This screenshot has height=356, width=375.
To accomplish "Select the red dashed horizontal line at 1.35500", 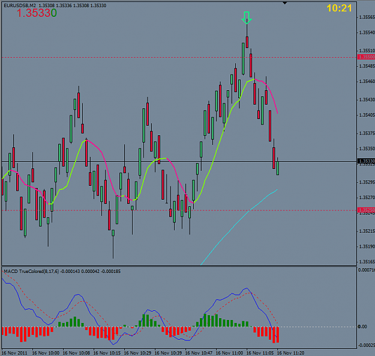I will click(x=179, y=58).
